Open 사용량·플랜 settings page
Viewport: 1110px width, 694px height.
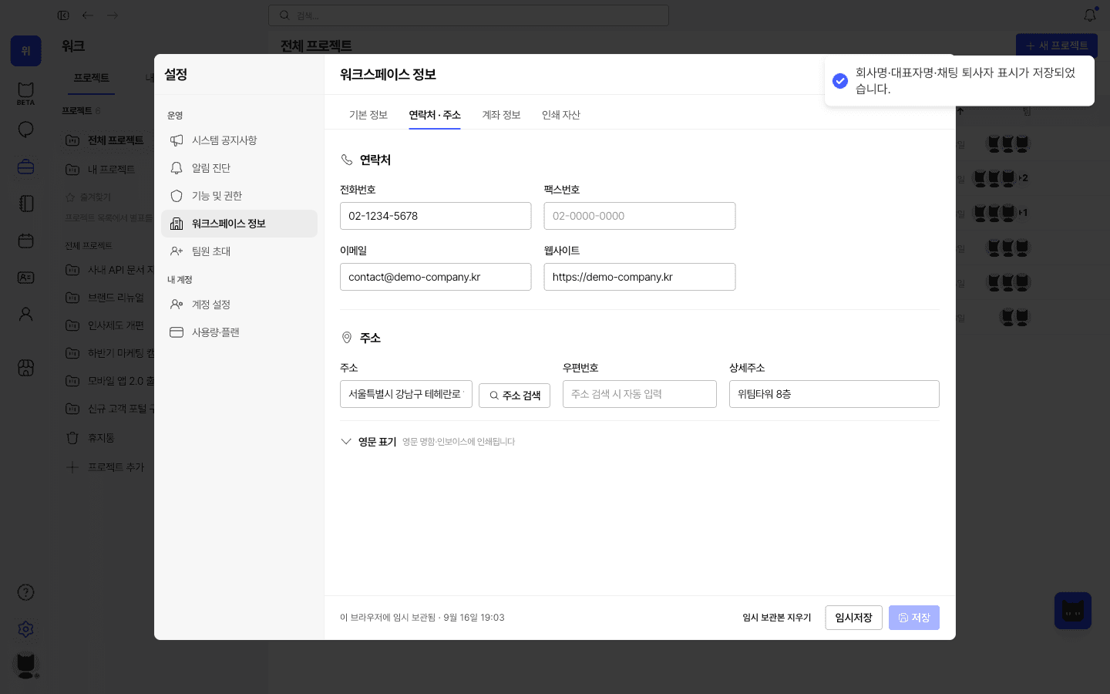click(239, 332)
